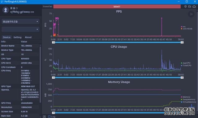
Task: Click the Memory Usage left range handle
Action: pos(54,113)
